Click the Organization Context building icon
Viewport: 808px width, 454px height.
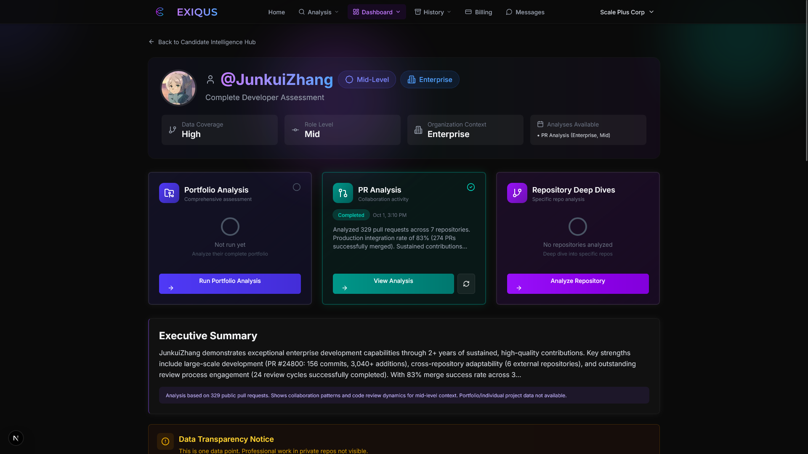click(418, 130)
